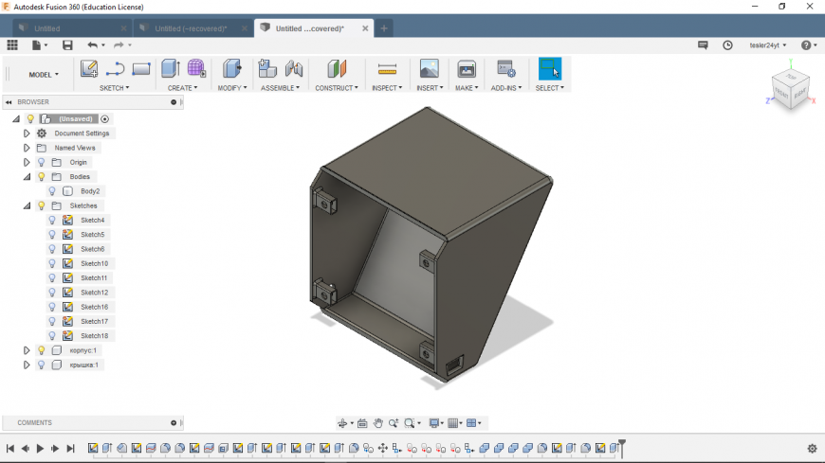This screenshot has width=825, height=463.
Task: Click the ViewCube in the corner
Action: coord(789,90)
